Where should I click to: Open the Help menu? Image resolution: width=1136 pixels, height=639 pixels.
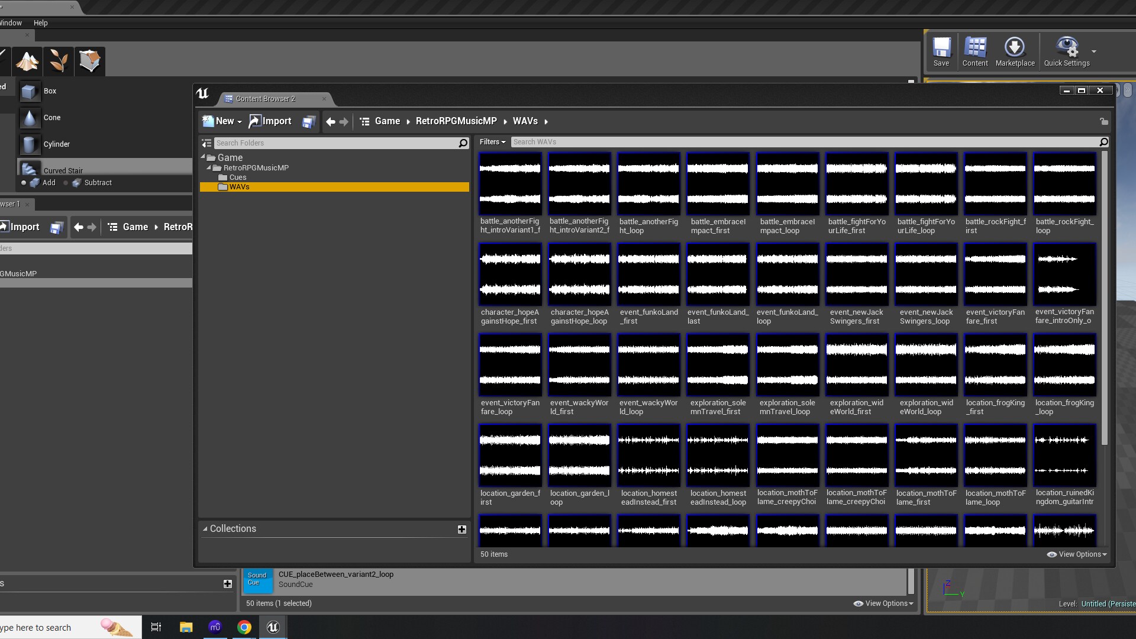pyautogui.click(x=40, y=23)
